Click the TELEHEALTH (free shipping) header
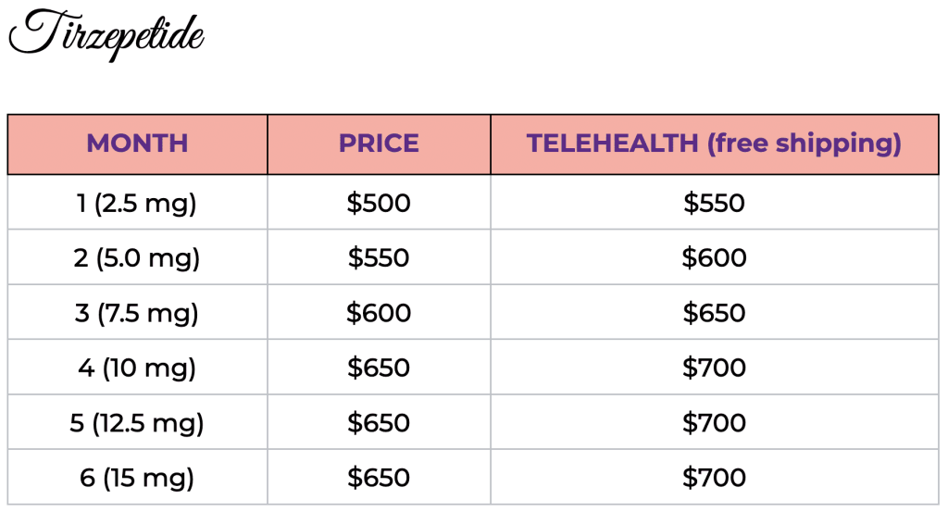The height and width of the screenshot is (512, 948). (x=714, y=144)
